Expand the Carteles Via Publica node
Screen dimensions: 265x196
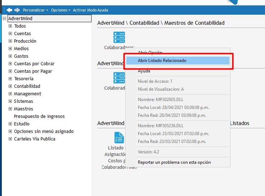[x=10, y=139]
